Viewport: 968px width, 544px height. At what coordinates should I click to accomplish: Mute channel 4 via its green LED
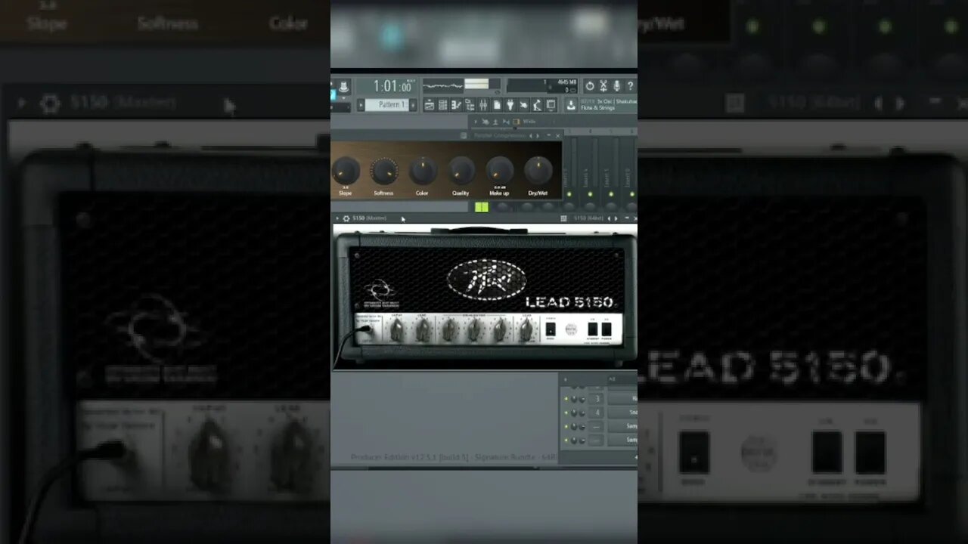[x=566, y=413]
